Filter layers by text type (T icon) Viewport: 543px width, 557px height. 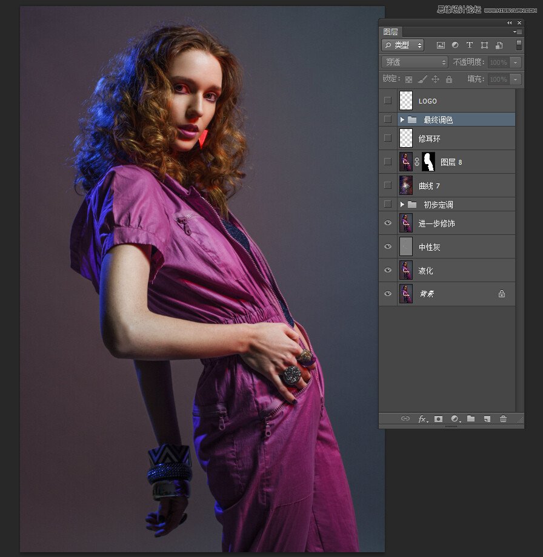pyautogui.click(x=469, y=45)
